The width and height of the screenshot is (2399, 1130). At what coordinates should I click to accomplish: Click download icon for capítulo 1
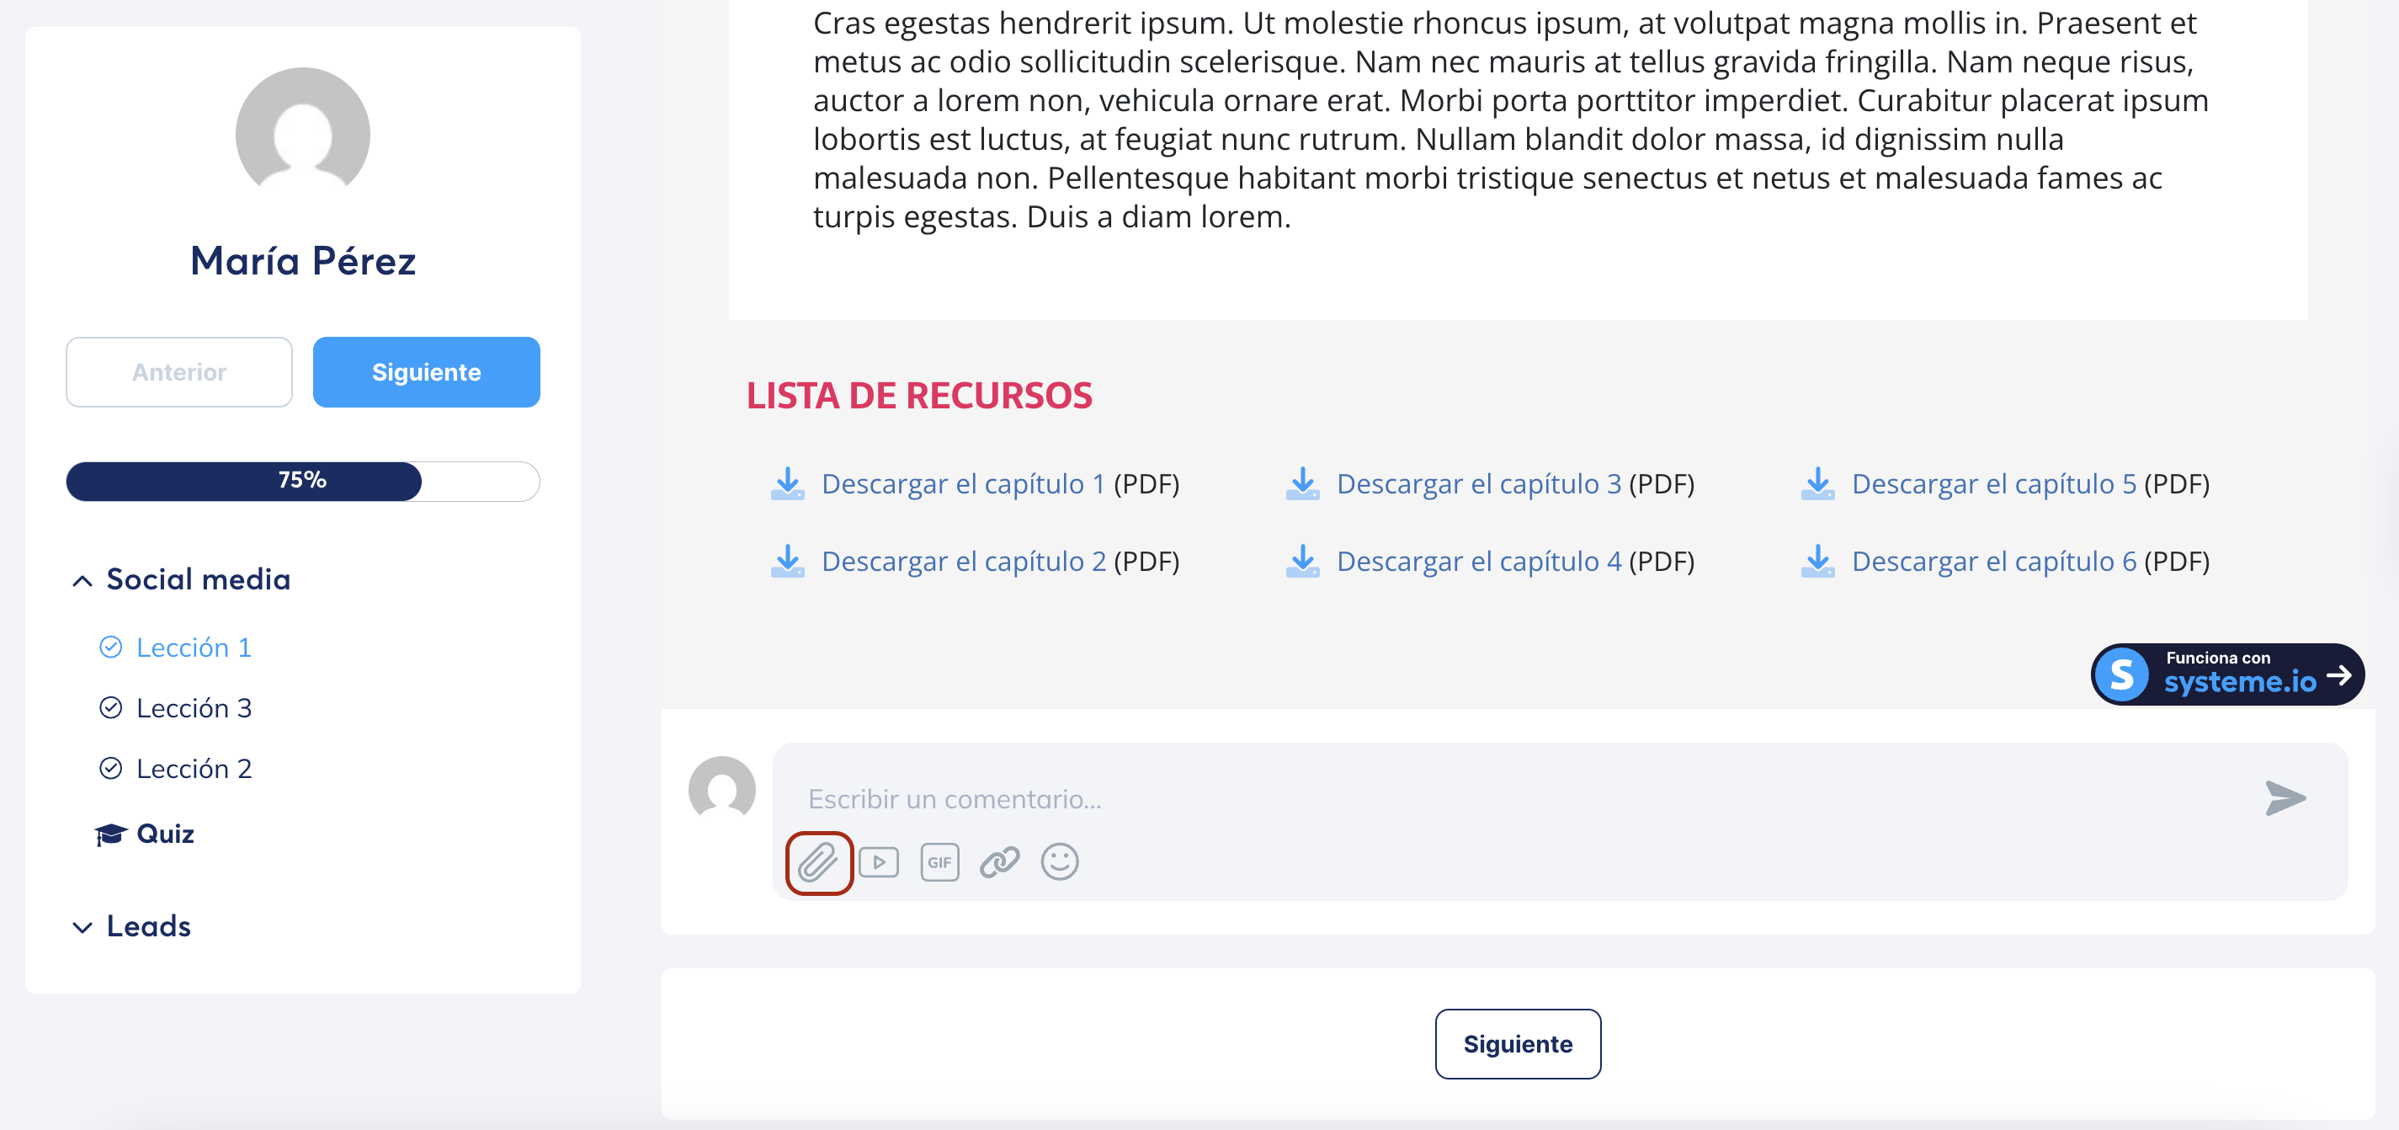(x=787, y=484)
